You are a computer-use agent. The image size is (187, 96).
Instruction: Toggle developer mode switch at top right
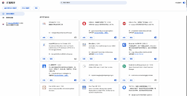(184, 3)
